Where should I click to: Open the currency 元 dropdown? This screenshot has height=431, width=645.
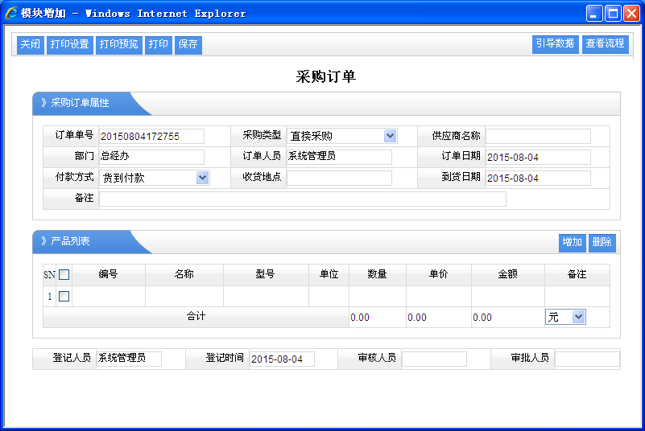click(x=578, y=317)
